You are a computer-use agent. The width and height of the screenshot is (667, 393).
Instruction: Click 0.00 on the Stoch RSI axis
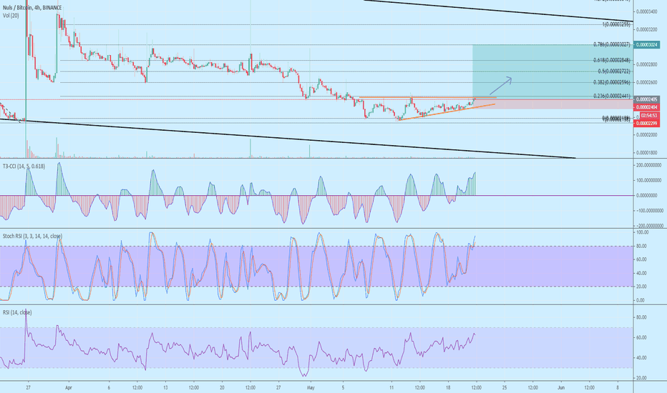641,300
